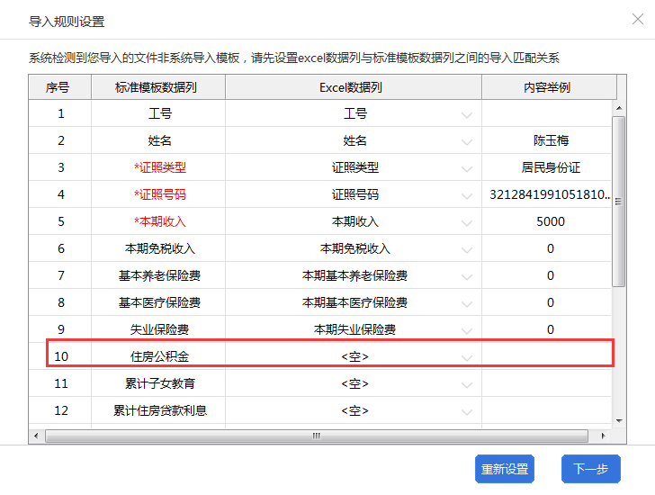Click the horizontal scrollbar thumb
The width and height of the screenshot is (655, 495).
316,436
